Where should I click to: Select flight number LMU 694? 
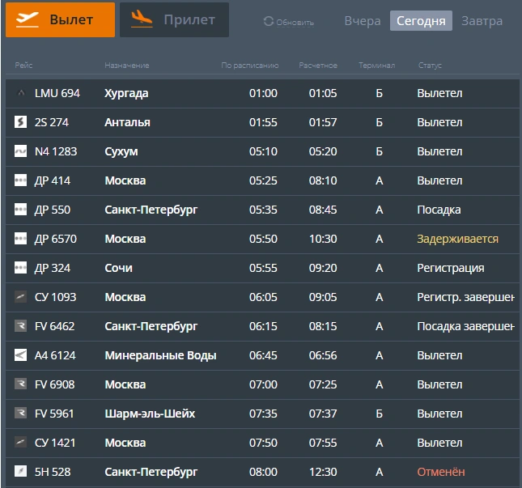pyautogui.click(x=57, y=93)
